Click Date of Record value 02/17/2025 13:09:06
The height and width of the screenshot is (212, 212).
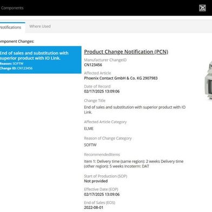[x=102, y=91]
